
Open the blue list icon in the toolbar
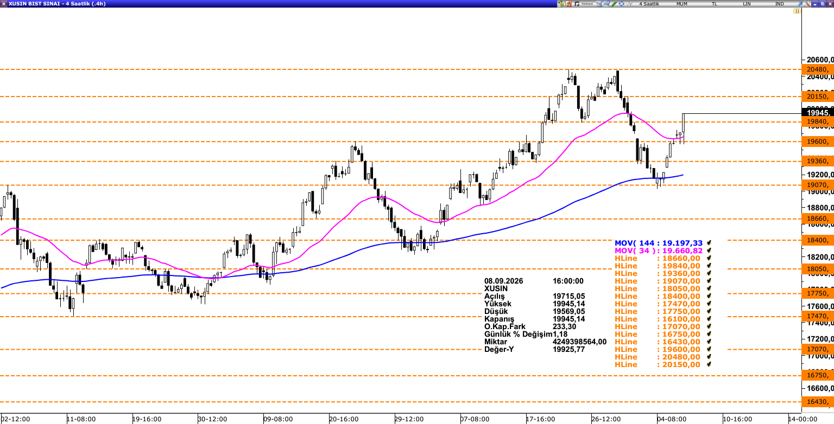click(599, 4)
